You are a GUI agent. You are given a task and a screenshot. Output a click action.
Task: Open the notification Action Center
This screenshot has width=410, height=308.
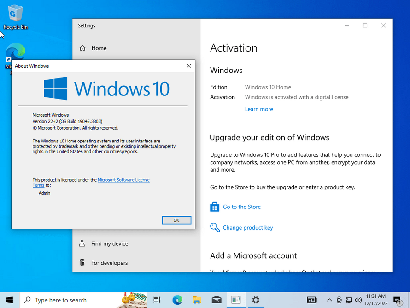tap(397, 301)
